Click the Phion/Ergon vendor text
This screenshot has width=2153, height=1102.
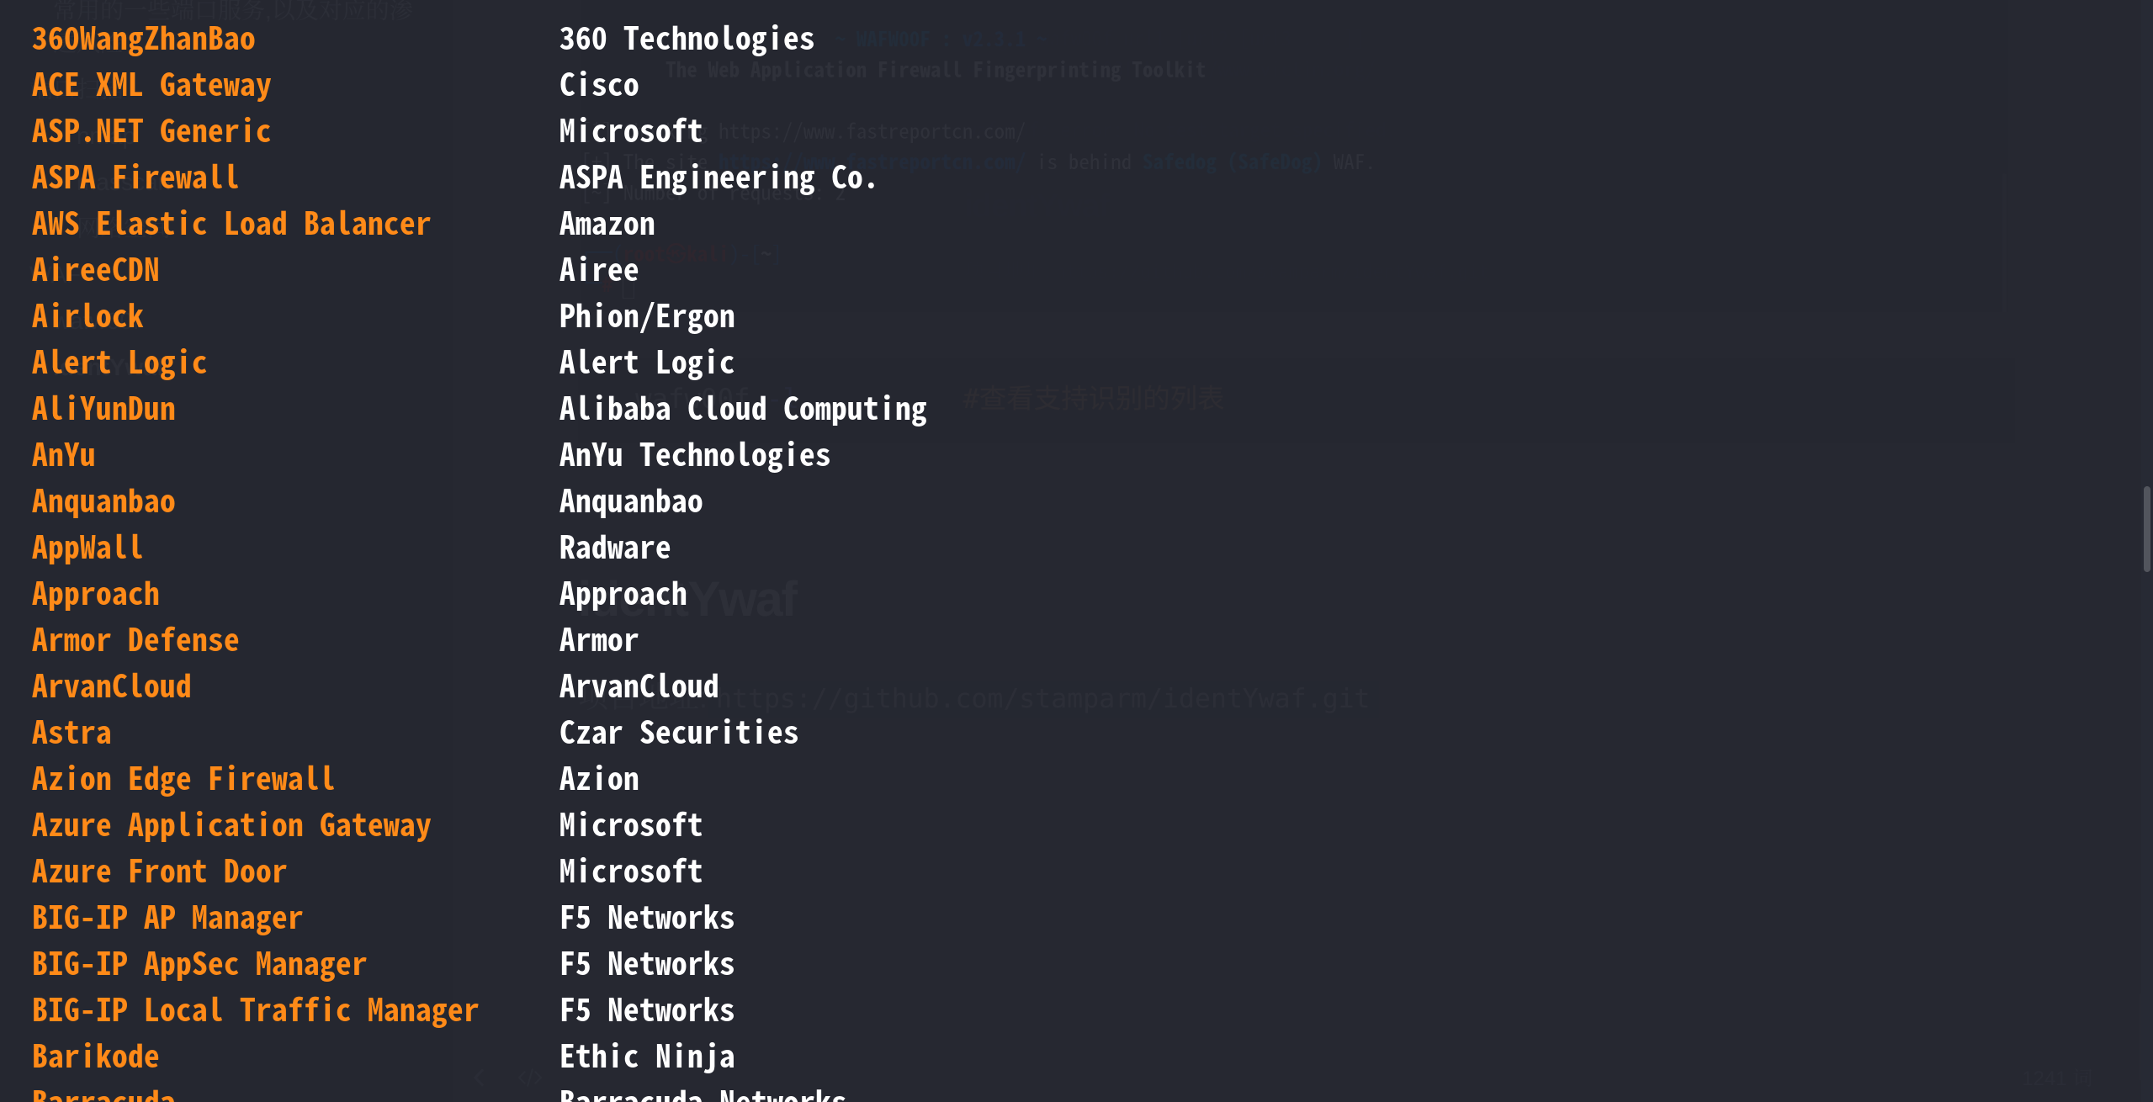coord(647,317)
